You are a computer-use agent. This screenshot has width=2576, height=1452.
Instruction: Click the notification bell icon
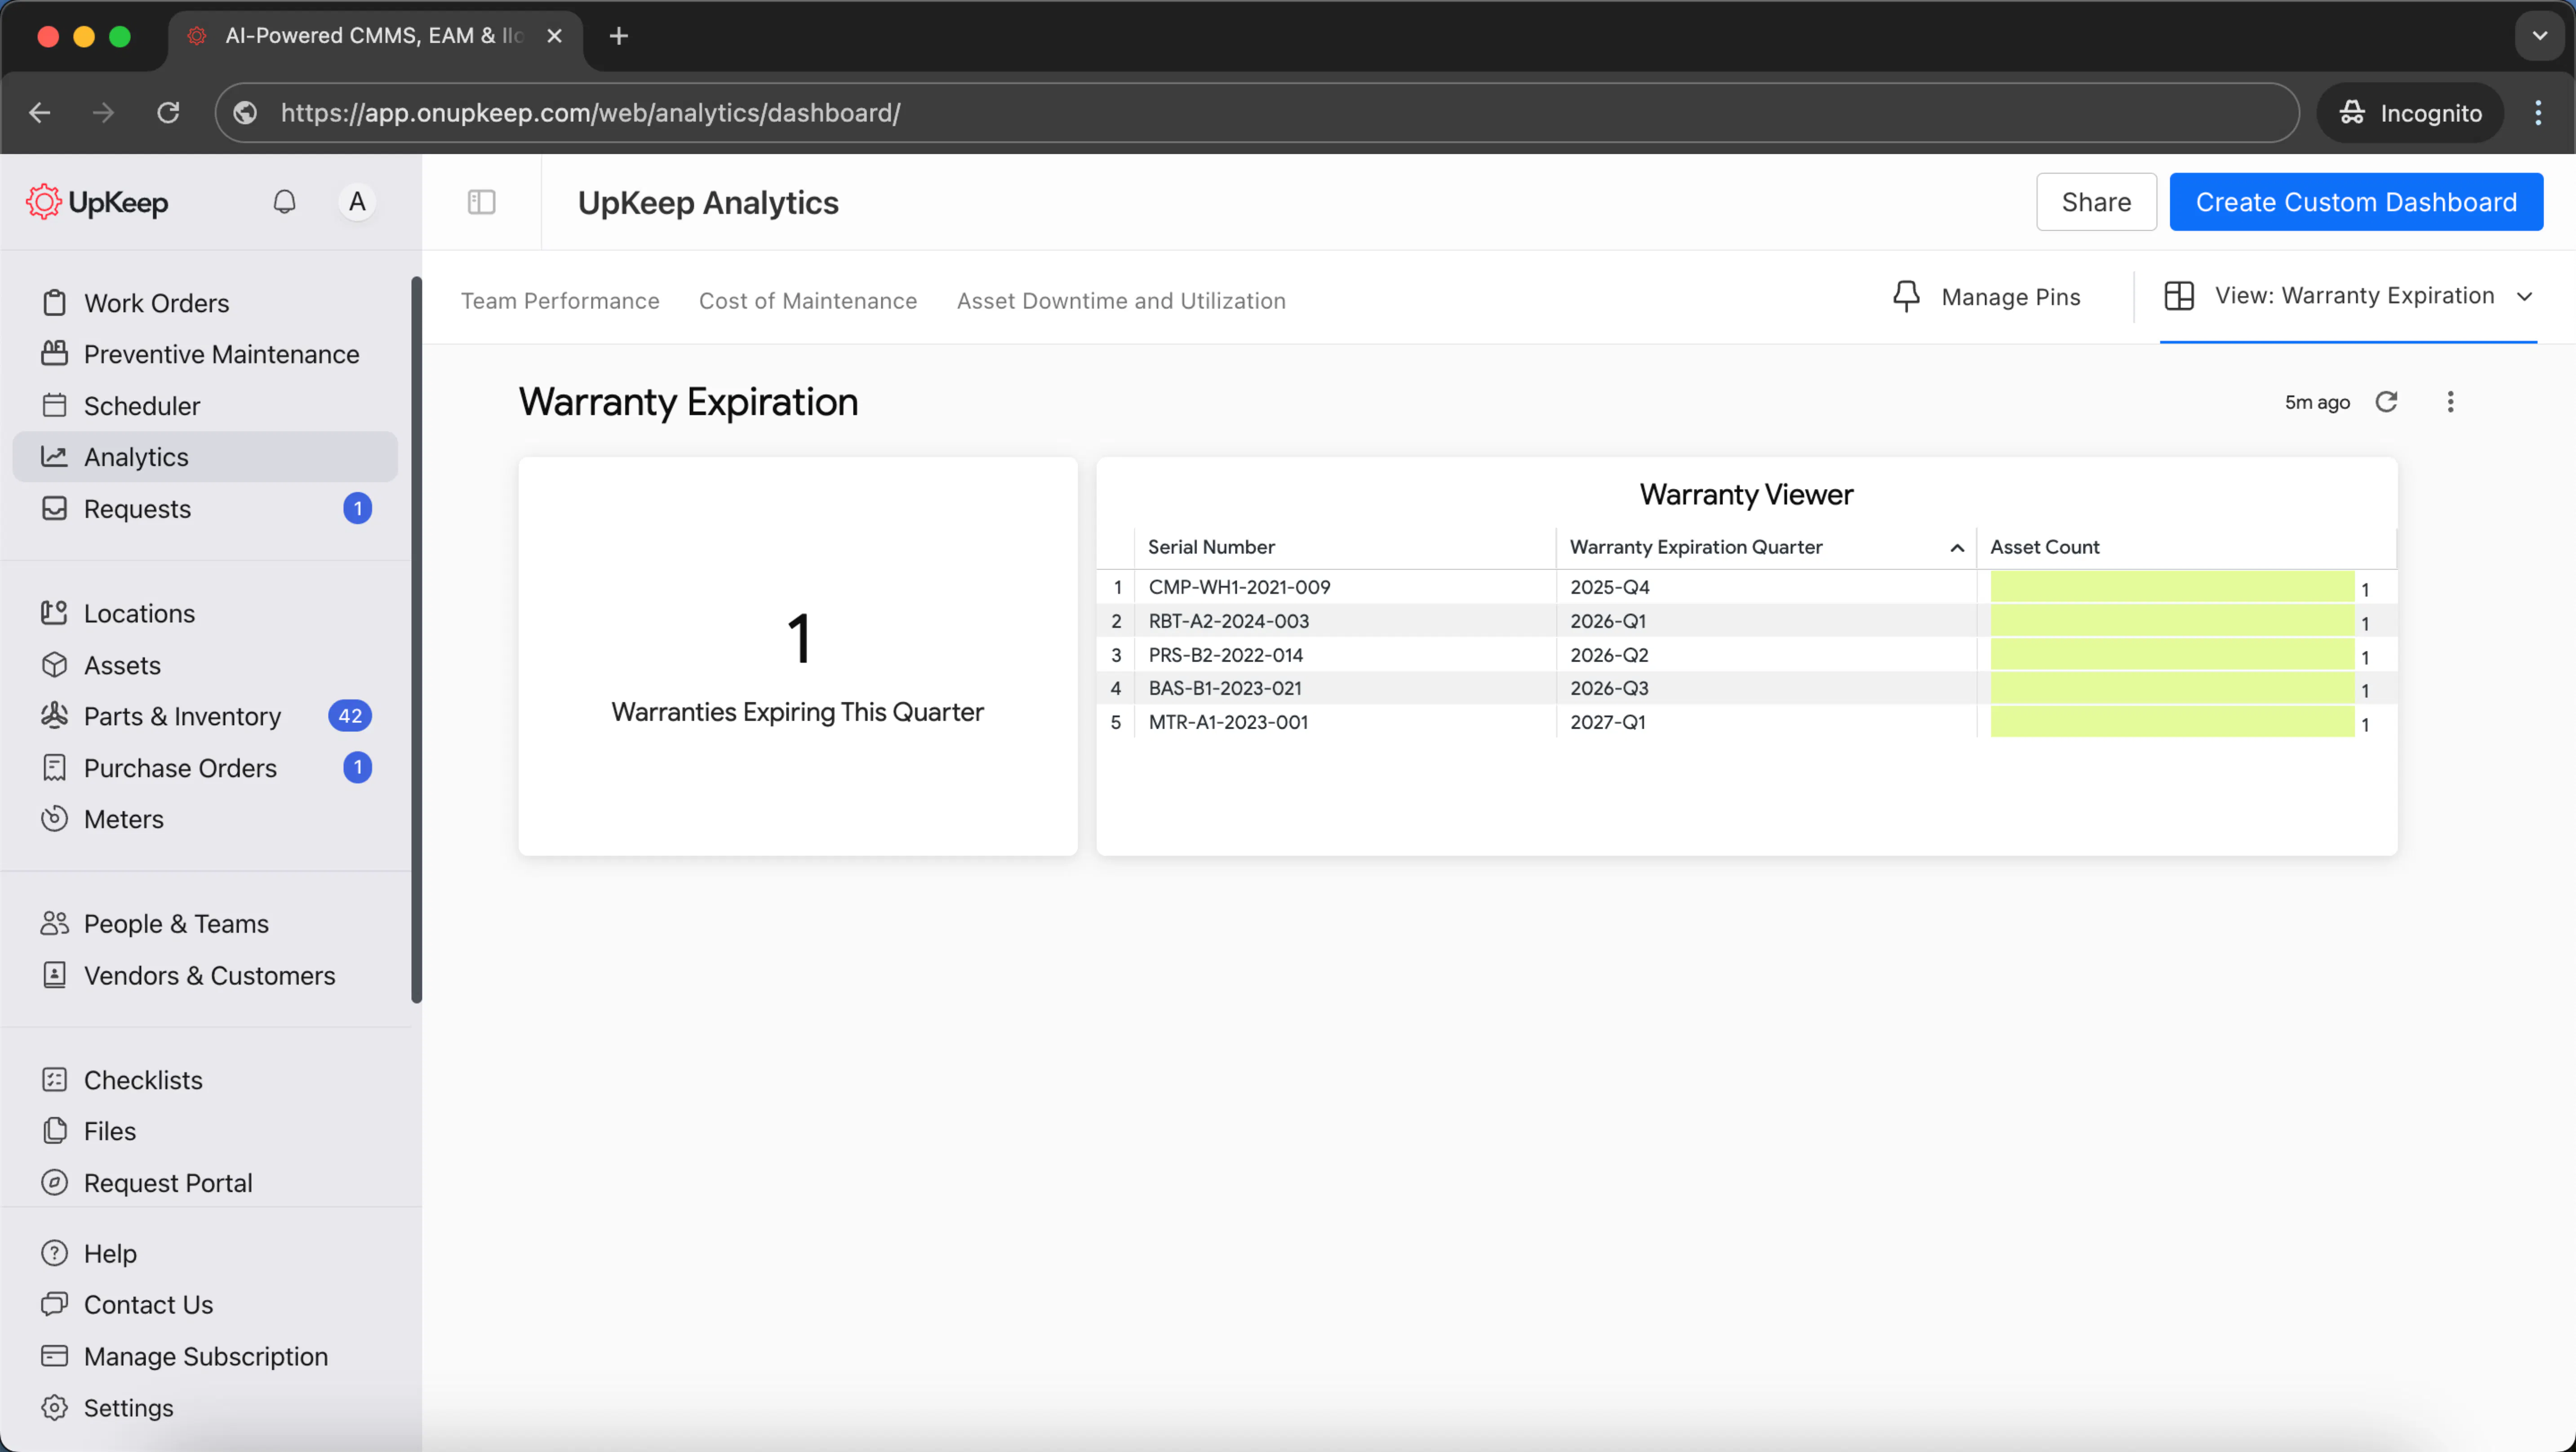pos(284,202)
